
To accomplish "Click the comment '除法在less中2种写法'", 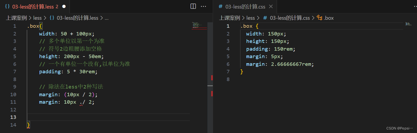I will (71, 87).
